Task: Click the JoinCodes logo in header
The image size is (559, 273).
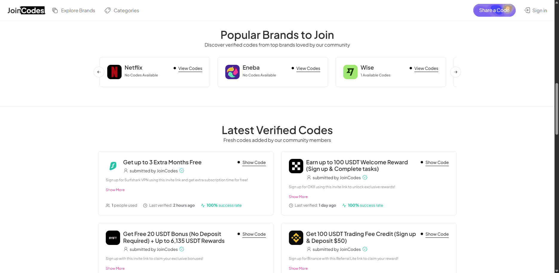Action: click(26, 10)
